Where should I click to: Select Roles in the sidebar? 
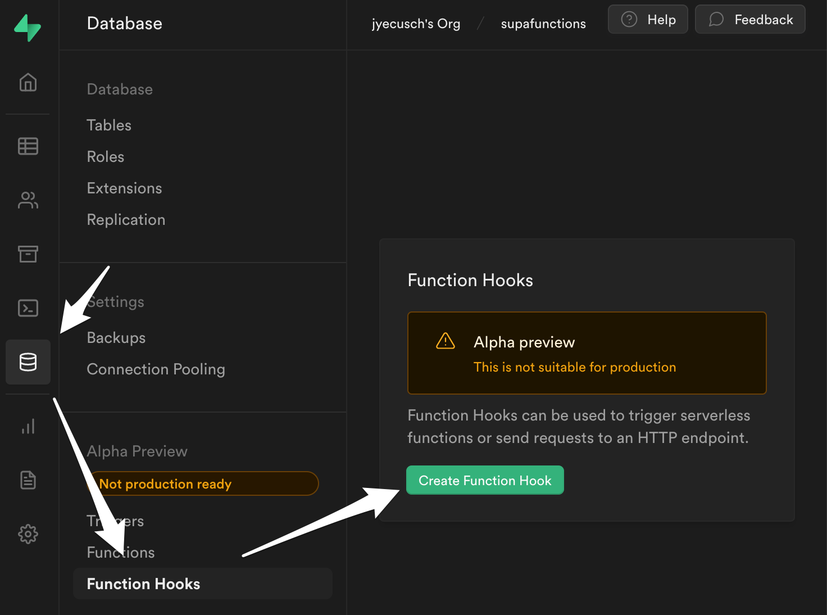click(x=105, y=156)
